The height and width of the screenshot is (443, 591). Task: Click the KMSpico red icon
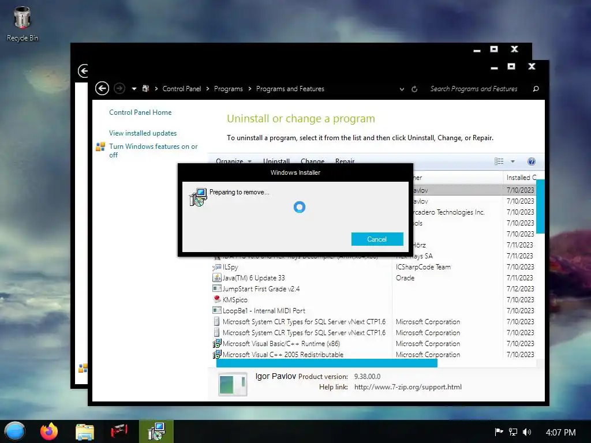217,299
